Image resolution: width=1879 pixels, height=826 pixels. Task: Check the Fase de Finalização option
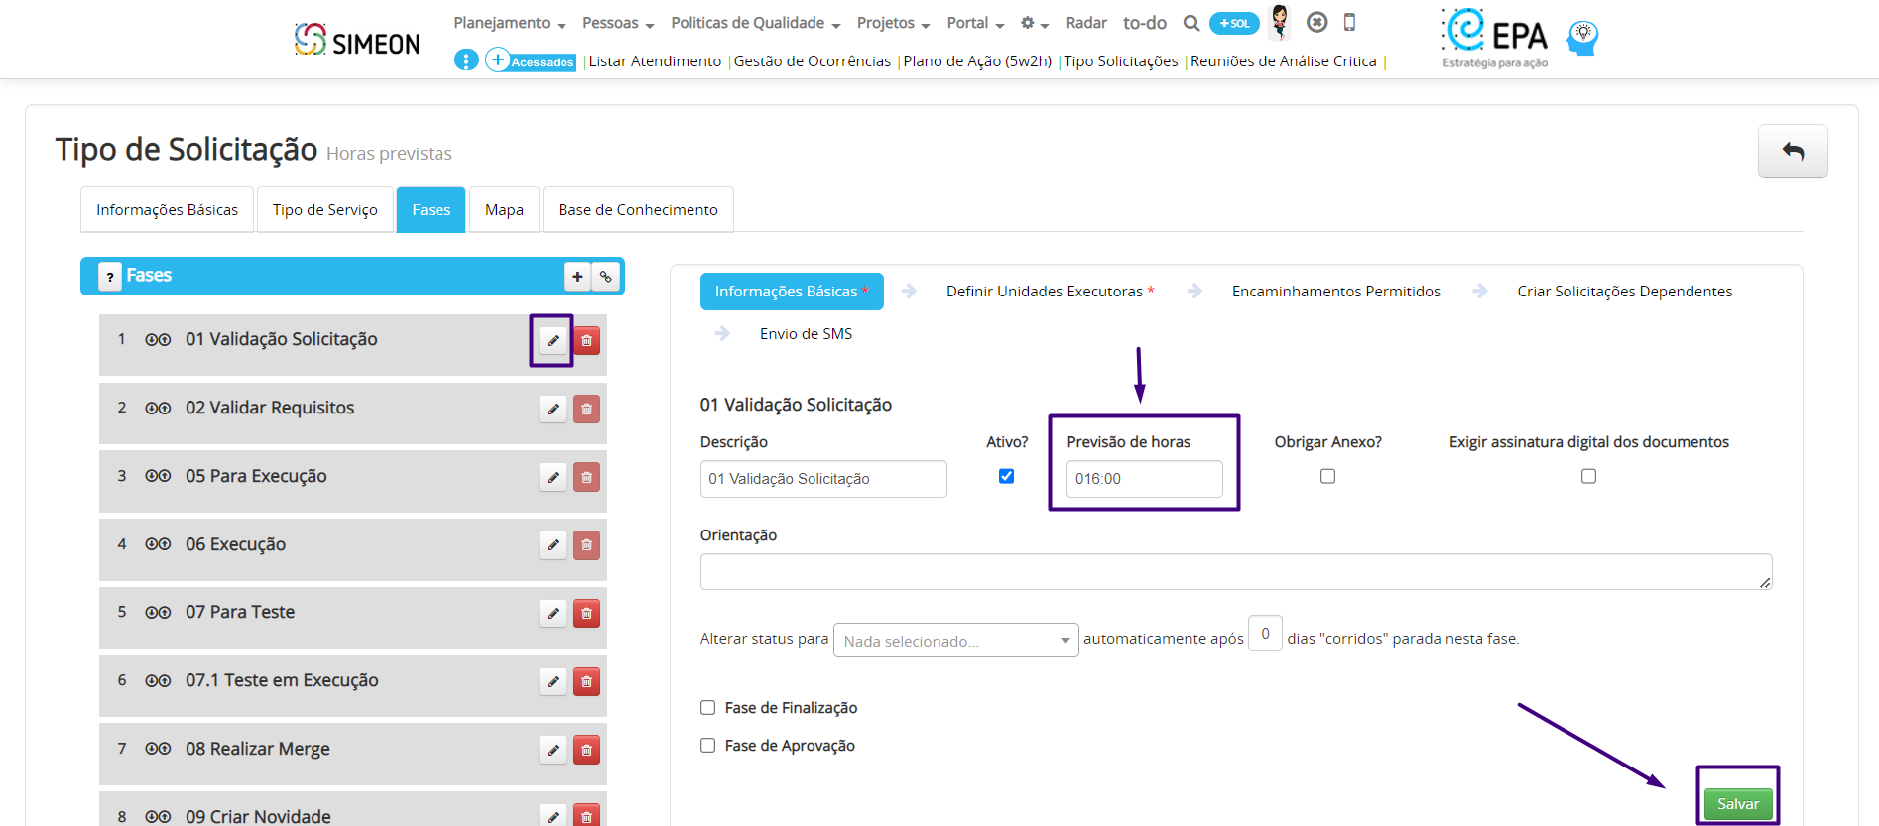[x=708, y=708]
